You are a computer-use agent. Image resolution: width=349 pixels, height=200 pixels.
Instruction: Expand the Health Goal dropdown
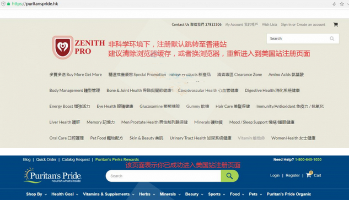pos(65,195)
